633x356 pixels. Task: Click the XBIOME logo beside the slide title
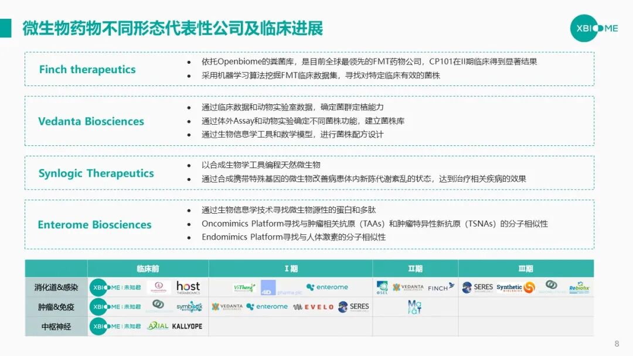(594, 28)
